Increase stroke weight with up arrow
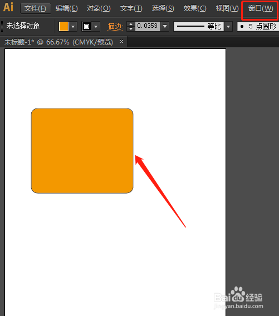 point(131,24)
